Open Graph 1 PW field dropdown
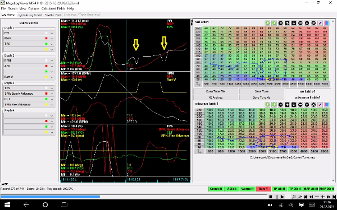The image size is (337, 210). click(52, 33)
